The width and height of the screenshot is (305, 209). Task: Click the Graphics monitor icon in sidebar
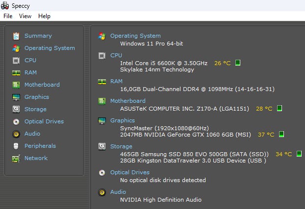[x=16, y=97]
